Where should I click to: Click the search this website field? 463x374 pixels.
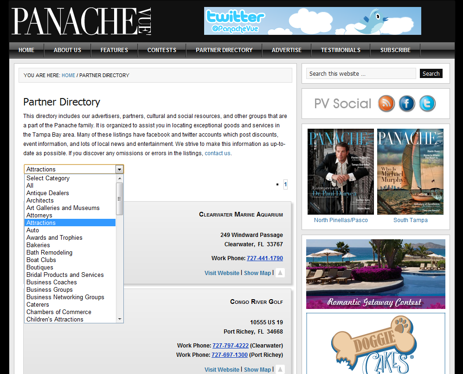point(361,73)
